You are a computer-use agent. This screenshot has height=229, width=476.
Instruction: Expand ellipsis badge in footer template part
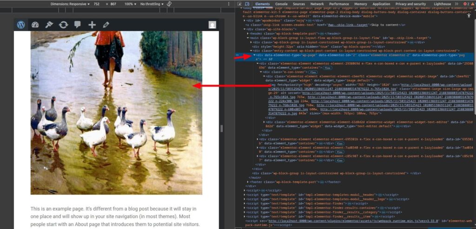(322, 182)
